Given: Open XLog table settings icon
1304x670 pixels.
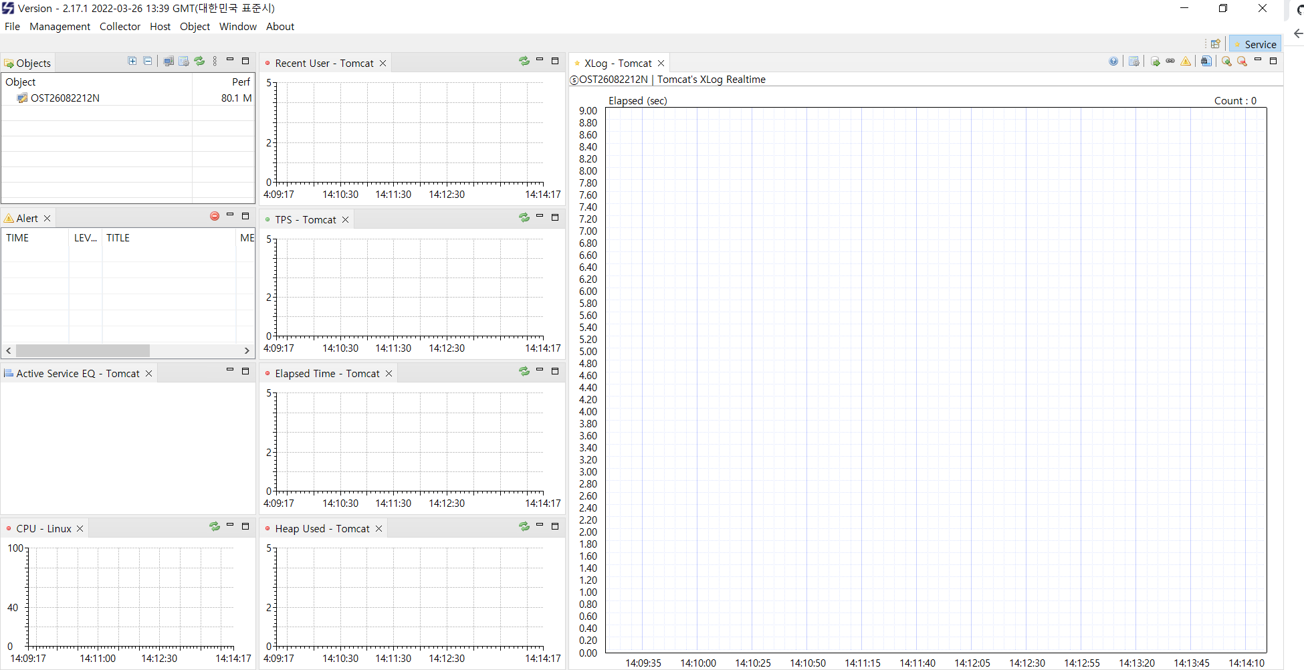Looking at the screenshot, I should 1134,61.
